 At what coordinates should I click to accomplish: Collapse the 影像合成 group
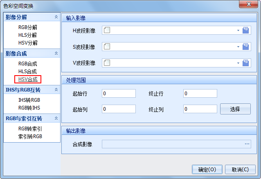pos(56,54)
